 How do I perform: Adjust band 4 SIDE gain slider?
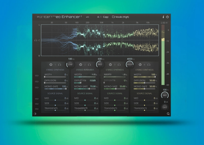144,105
